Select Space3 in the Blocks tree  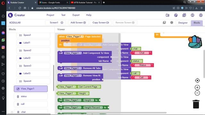[33, 66]
